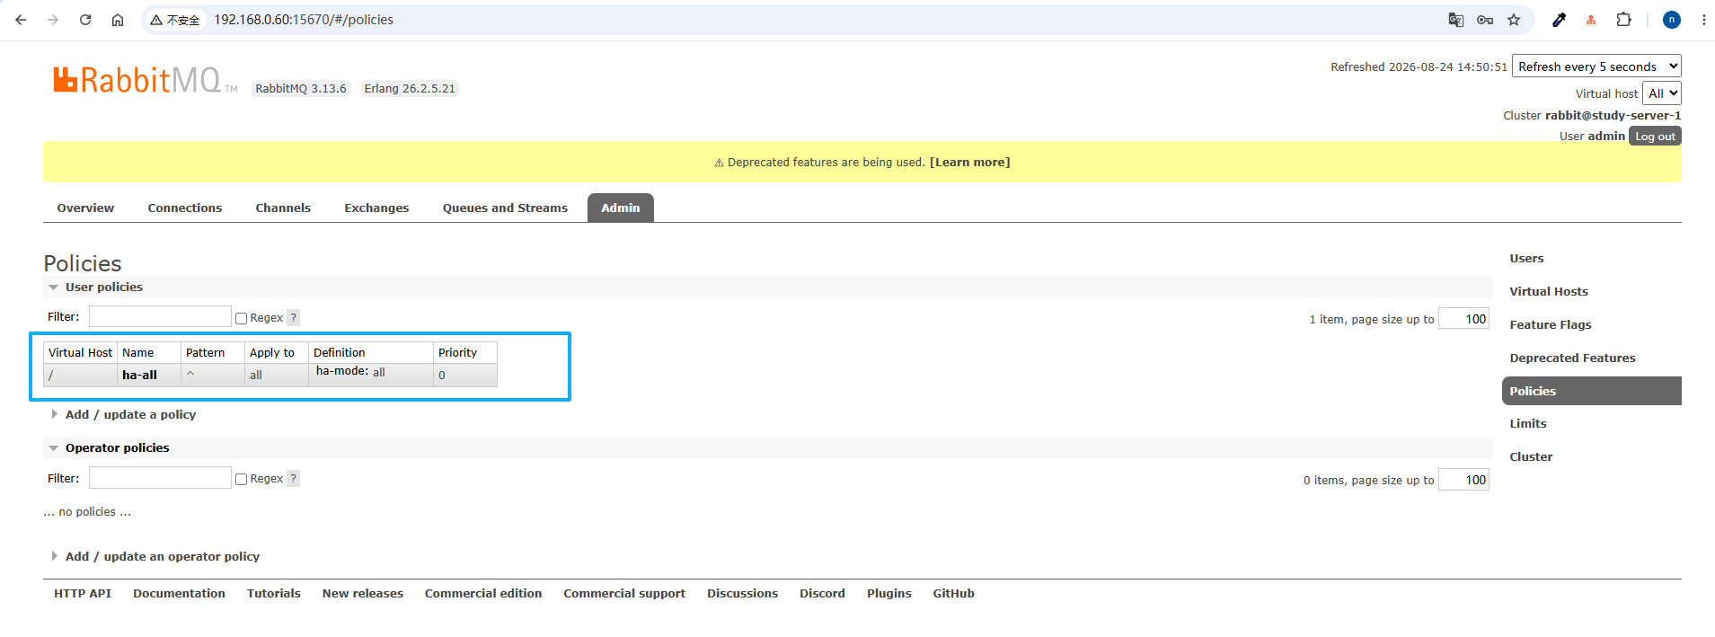Bookmark this page with star icon
This screenshot has width=1715, height=637.
(1514, 20)
